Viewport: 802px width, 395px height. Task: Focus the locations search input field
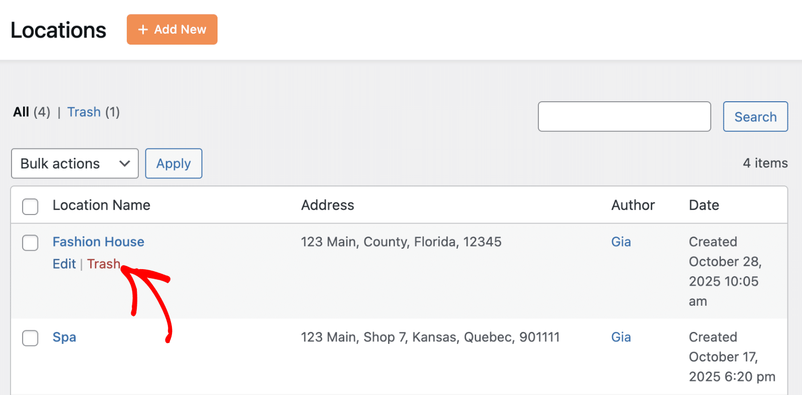pyautogui.click(x=624, y=117)
